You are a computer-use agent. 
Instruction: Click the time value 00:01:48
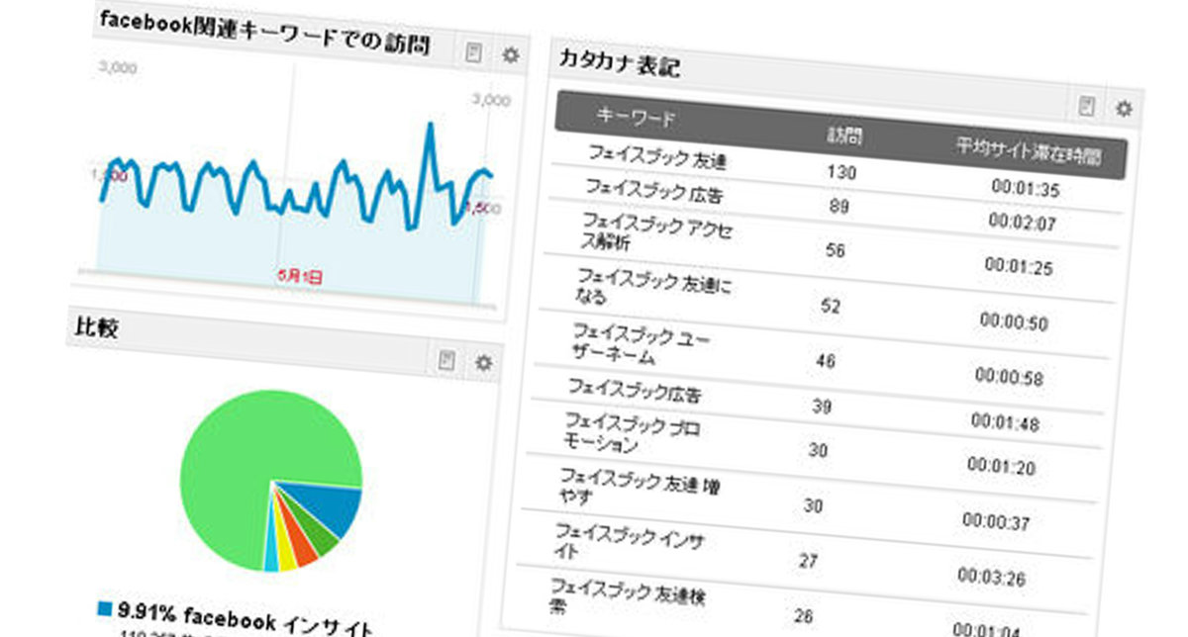click(1004, 423)
